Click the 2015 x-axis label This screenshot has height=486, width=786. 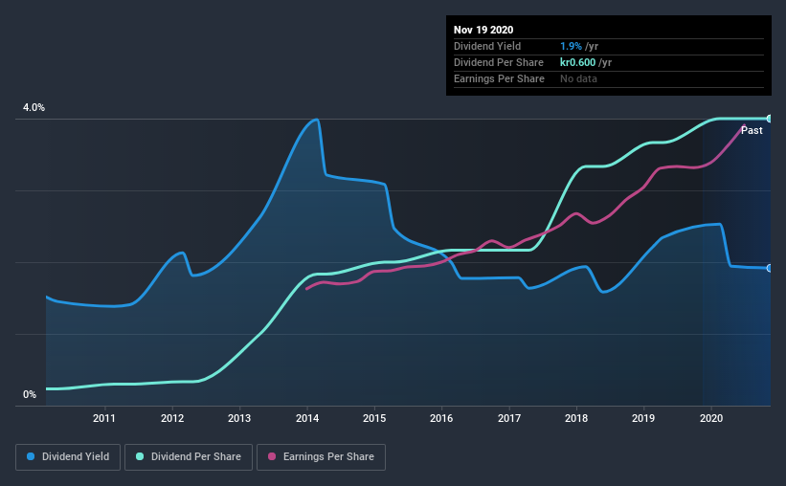click(374, 418)
